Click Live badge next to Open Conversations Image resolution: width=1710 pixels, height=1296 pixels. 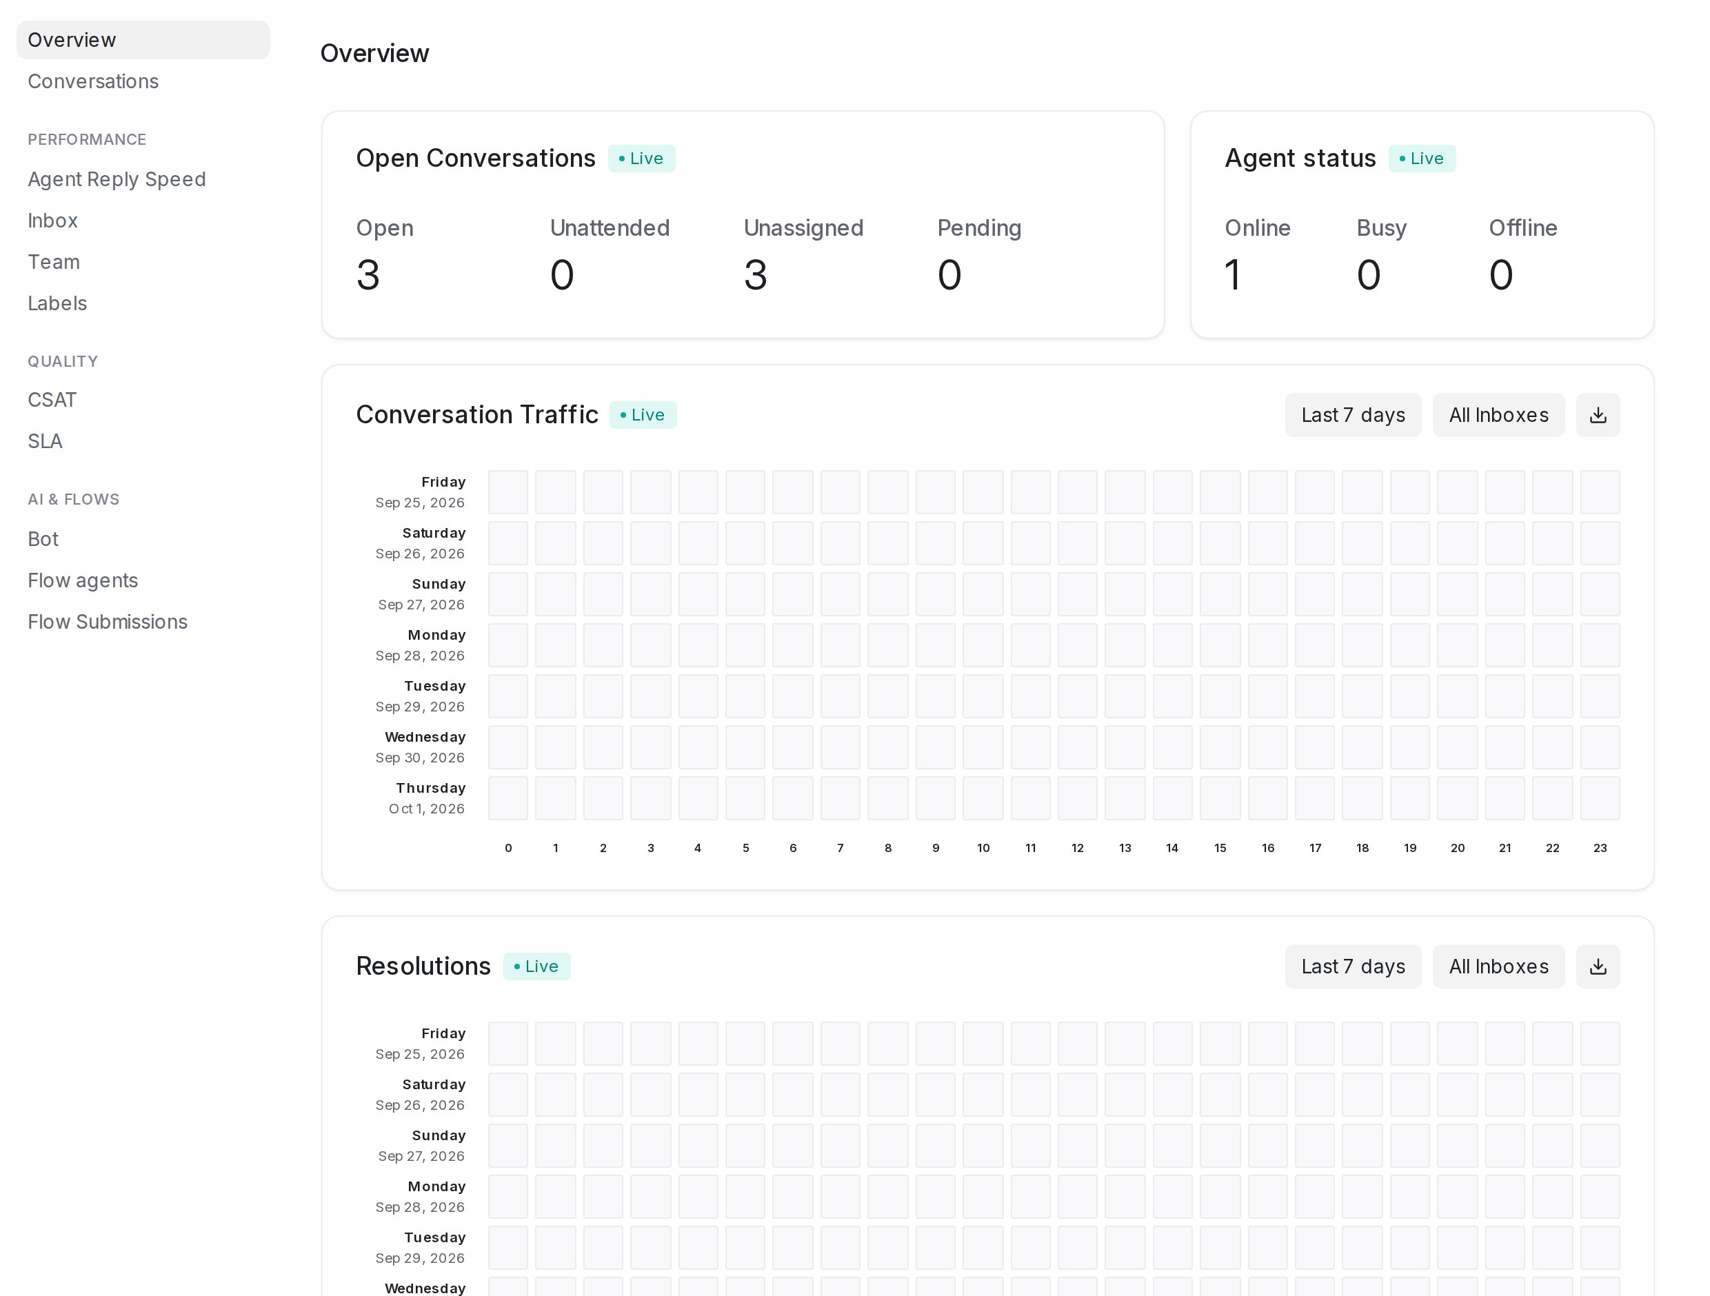pos(641,159)
